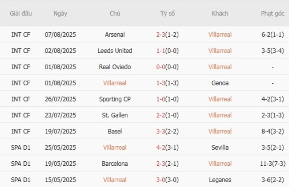Image resolution: width=289 pixels, height=187 pixels.
Task: Click the 11-3(7-3) corner kick stat
Action: tap(272, 164)
